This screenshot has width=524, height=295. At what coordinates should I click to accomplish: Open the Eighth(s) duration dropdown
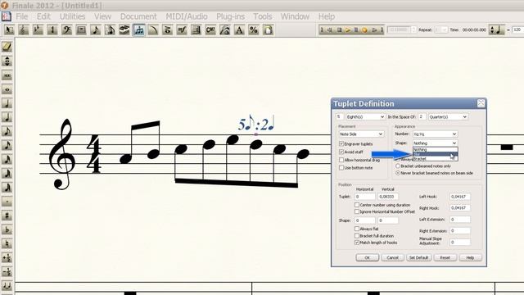pos(365,116)
